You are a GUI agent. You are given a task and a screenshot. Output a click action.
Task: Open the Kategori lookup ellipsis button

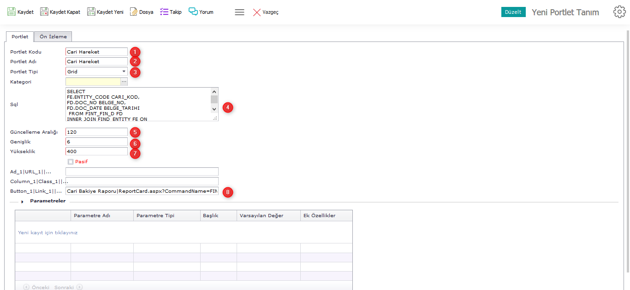tap(124, 82)
